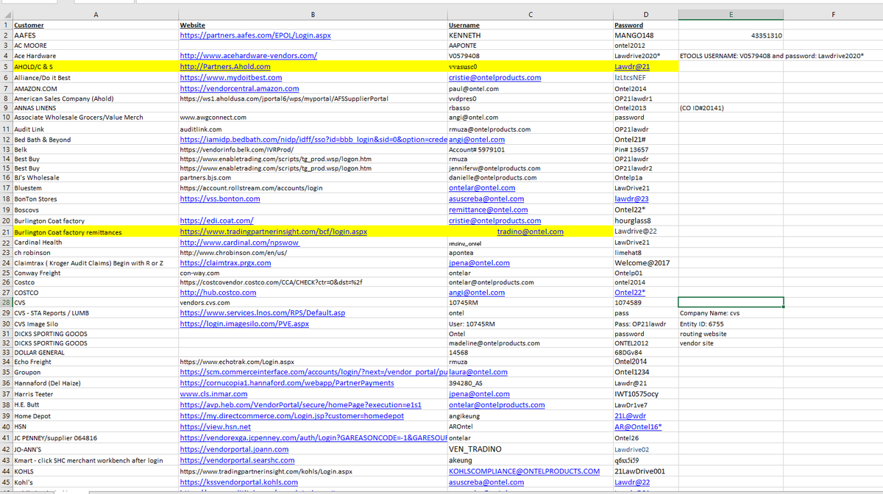Click the Website header cell
This screenshot has width=883, height=494.
313,25
